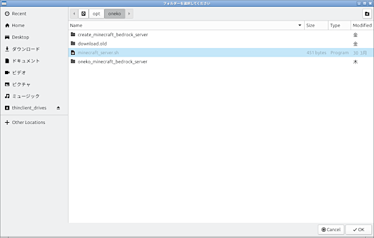The image size is (374, 238).
Task: Click folder icon beside oneko_minecraft_bedrock_server
Action: 73,62
